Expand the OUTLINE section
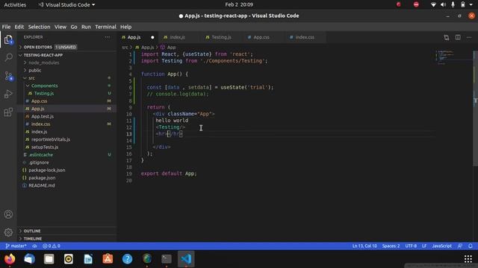Viewport: 478px width, 268px height. point(32,231)
